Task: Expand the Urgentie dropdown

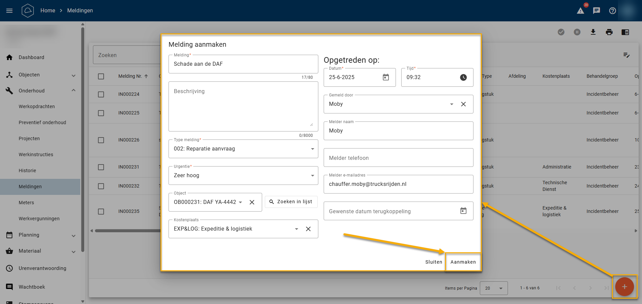Action: (x=312, y=176)
